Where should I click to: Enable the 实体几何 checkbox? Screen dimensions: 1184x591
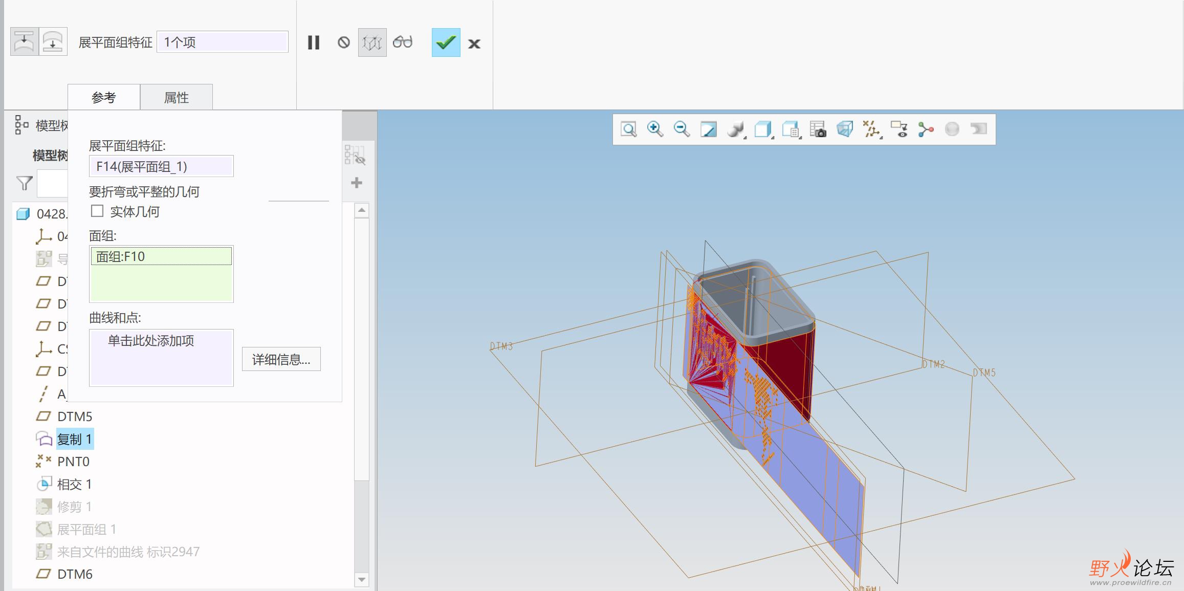(x=97, y=211)
